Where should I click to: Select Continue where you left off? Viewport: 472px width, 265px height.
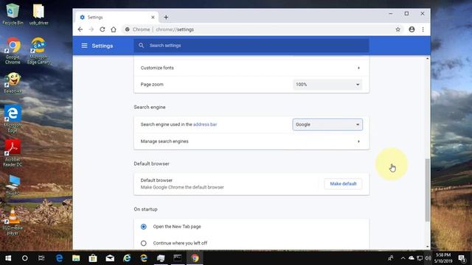click(x=144, y=243)
